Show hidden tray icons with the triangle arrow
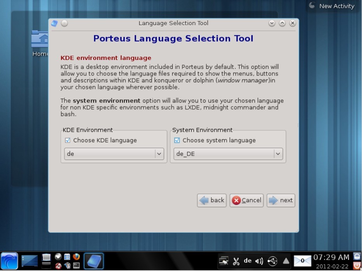 point(286,261)
